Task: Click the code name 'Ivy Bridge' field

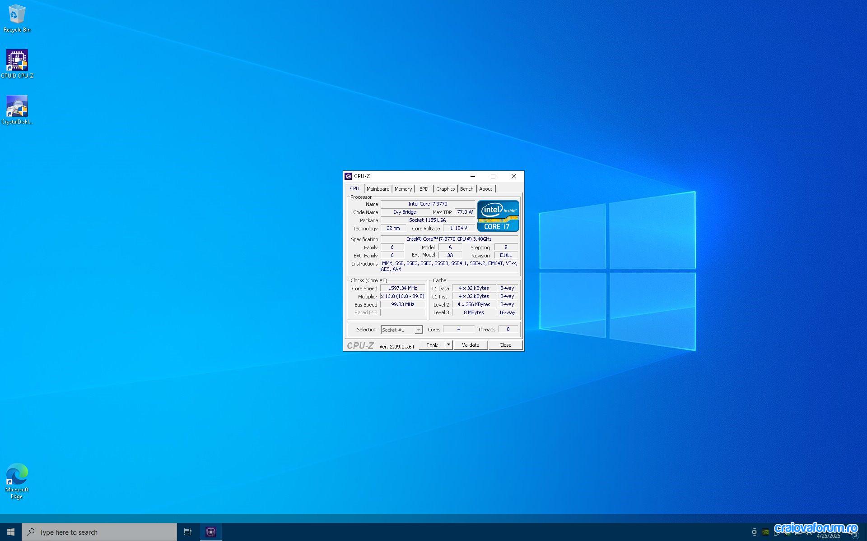Action: pyautogui.click(x=405, y=212)
